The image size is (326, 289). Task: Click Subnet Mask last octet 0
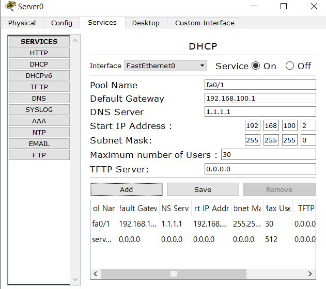pos(308,140)
